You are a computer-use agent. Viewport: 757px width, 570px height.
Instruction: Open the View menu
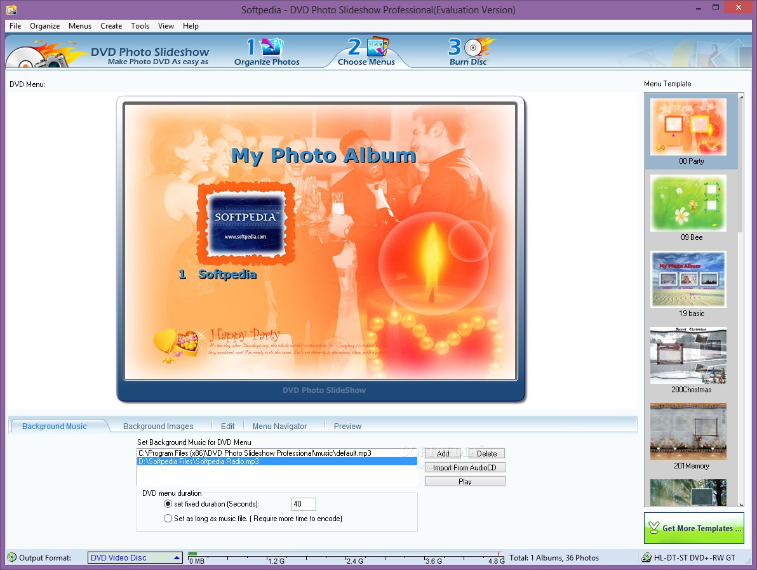(x=166, y=26)
